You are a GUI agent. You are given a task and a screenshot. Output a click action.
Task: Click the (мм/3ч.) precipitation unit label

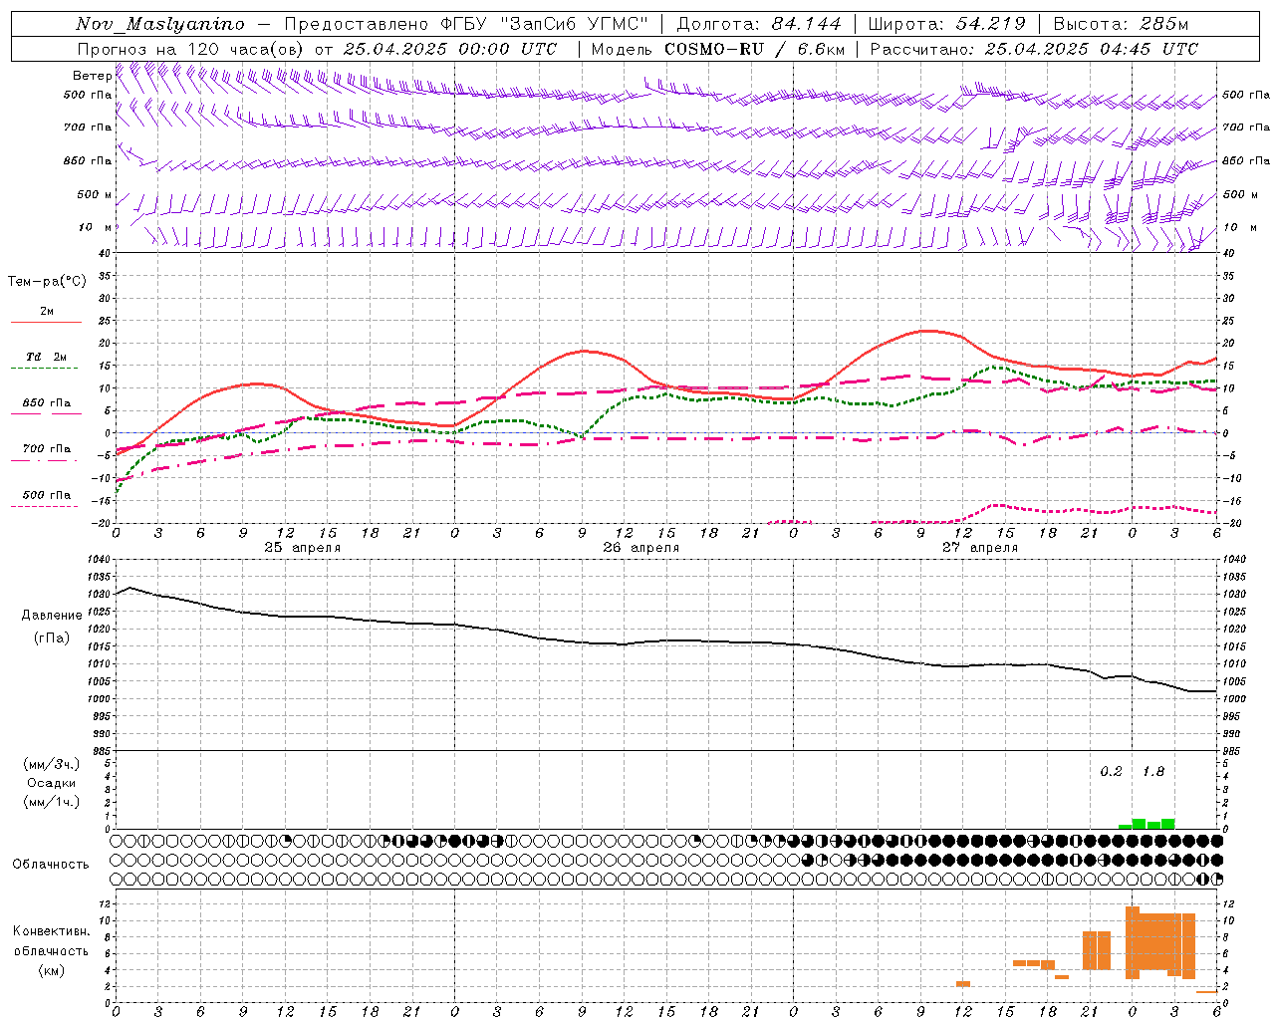[x=52, y=764]
